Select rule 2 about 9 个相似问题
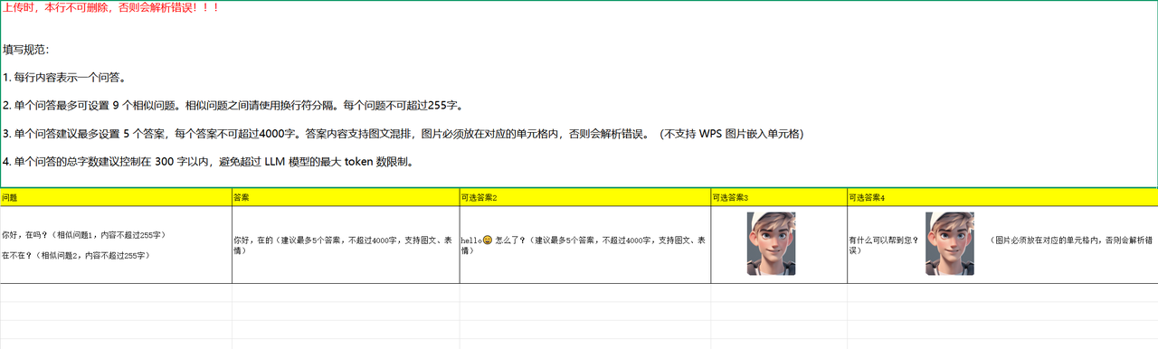Image resolution: width=1158 pixels, height=349 pixels. (x=233, y=106)
